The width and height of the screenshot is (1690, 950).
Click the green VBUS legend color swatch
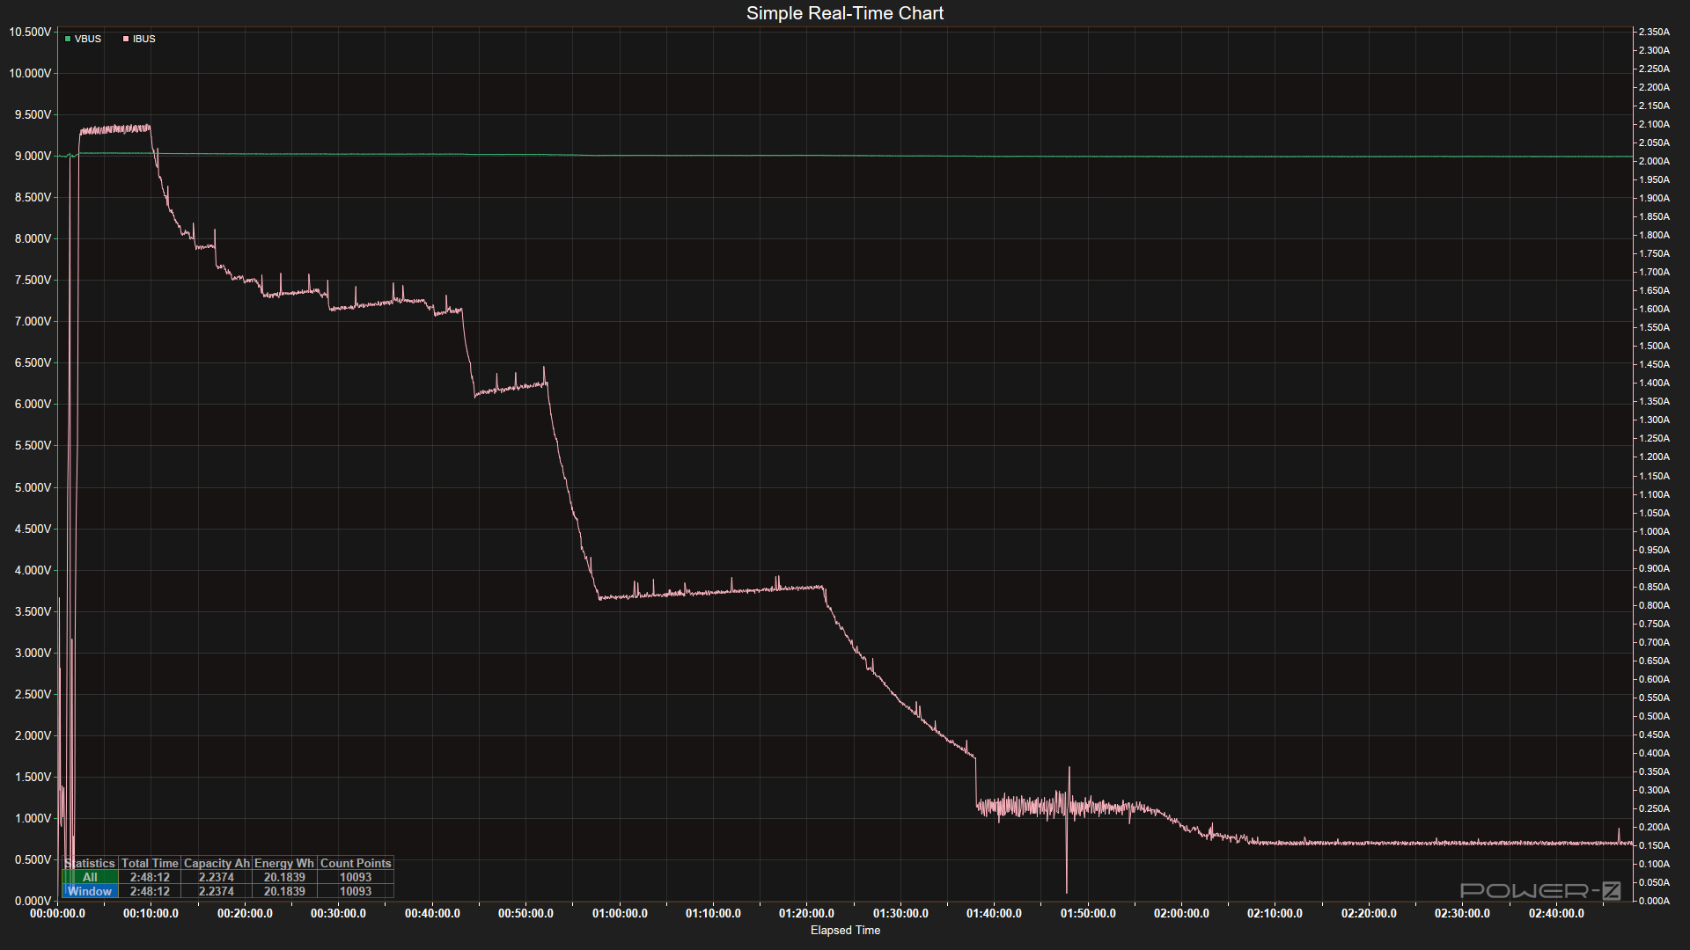pos(68,39)
